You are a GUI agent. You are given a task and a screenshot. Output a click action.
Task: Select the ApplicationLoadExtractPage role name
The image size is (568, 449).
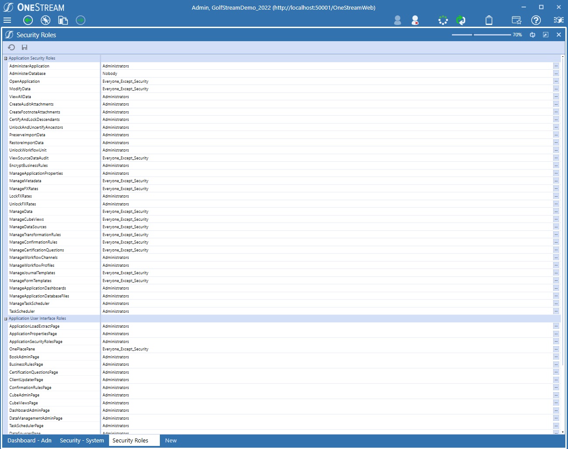point(34,326)
